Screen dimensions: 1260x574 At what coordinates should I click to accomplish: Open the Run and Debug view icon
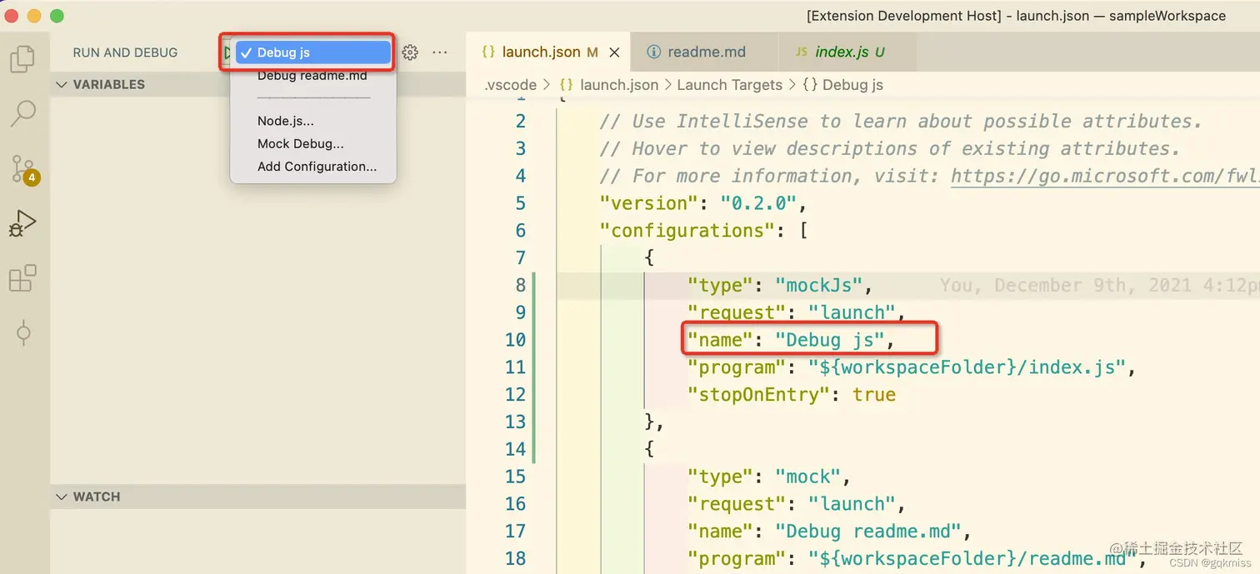[x=22, y=223]
